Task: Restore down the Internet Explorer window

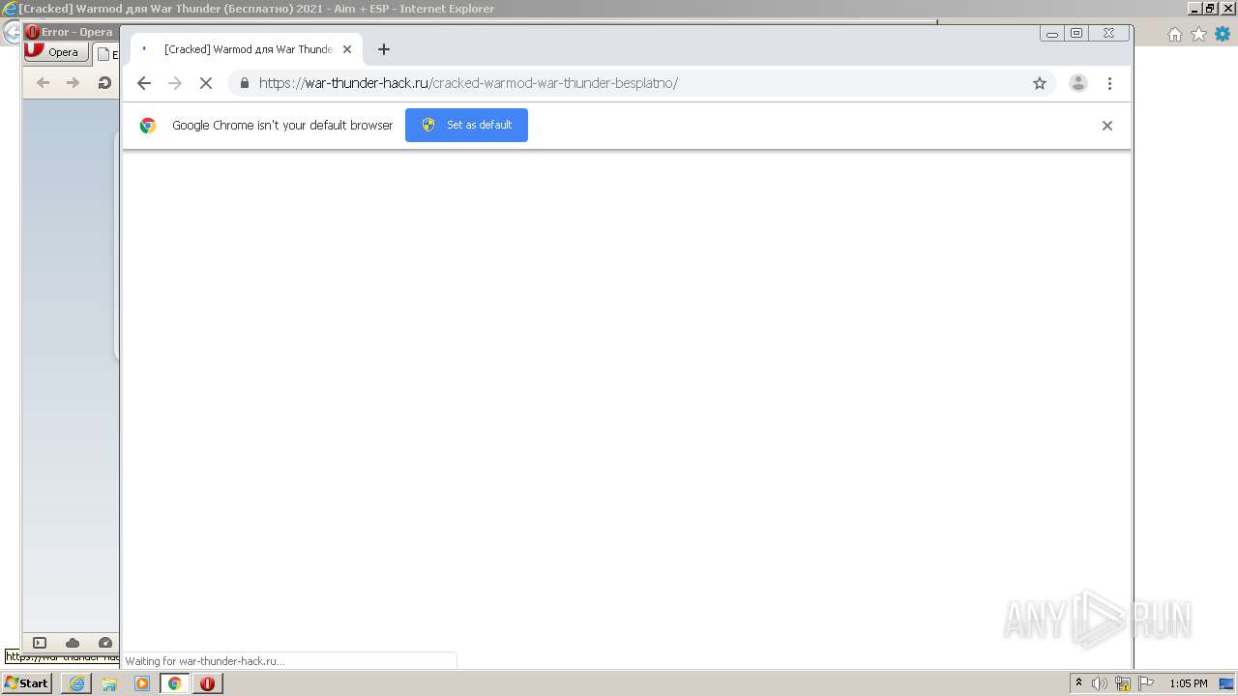Action: click(x=1210, y=8)
